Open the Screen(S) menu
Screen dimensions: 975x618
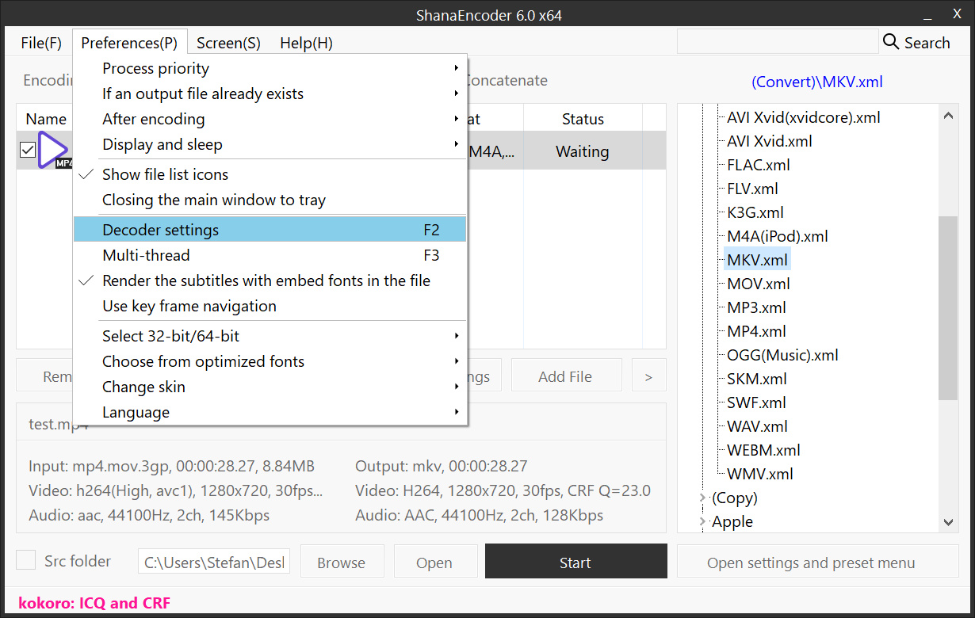click(228, 43)
